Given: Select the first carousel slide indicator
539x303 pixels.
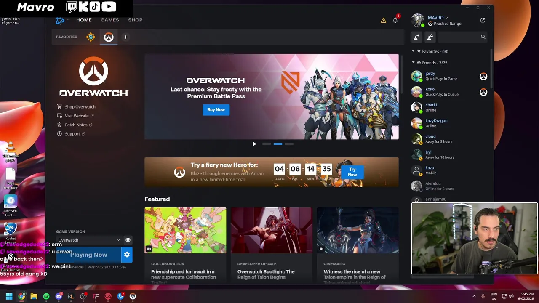Looking at the screenshot, I should 267,144.
